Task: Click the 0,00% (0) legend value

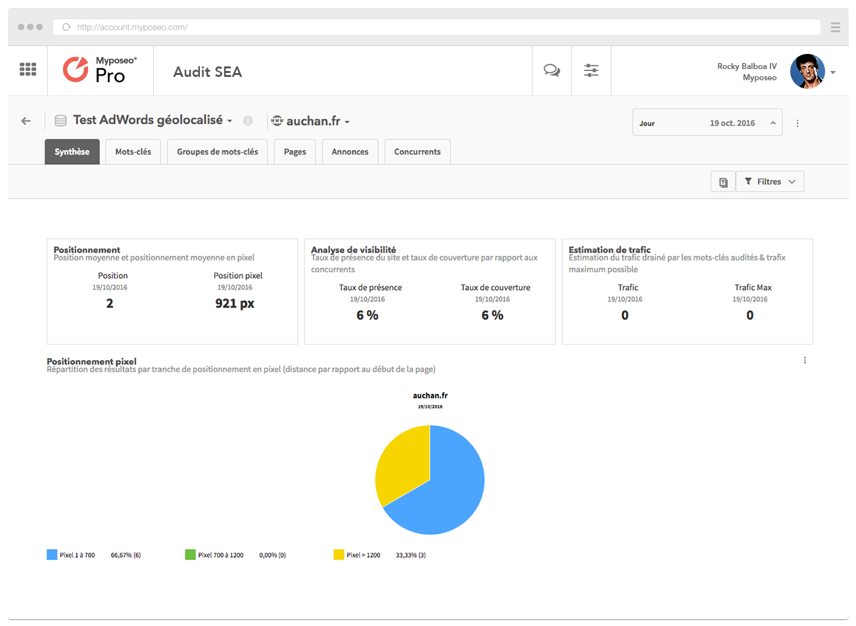Action: tap(272, 555)
